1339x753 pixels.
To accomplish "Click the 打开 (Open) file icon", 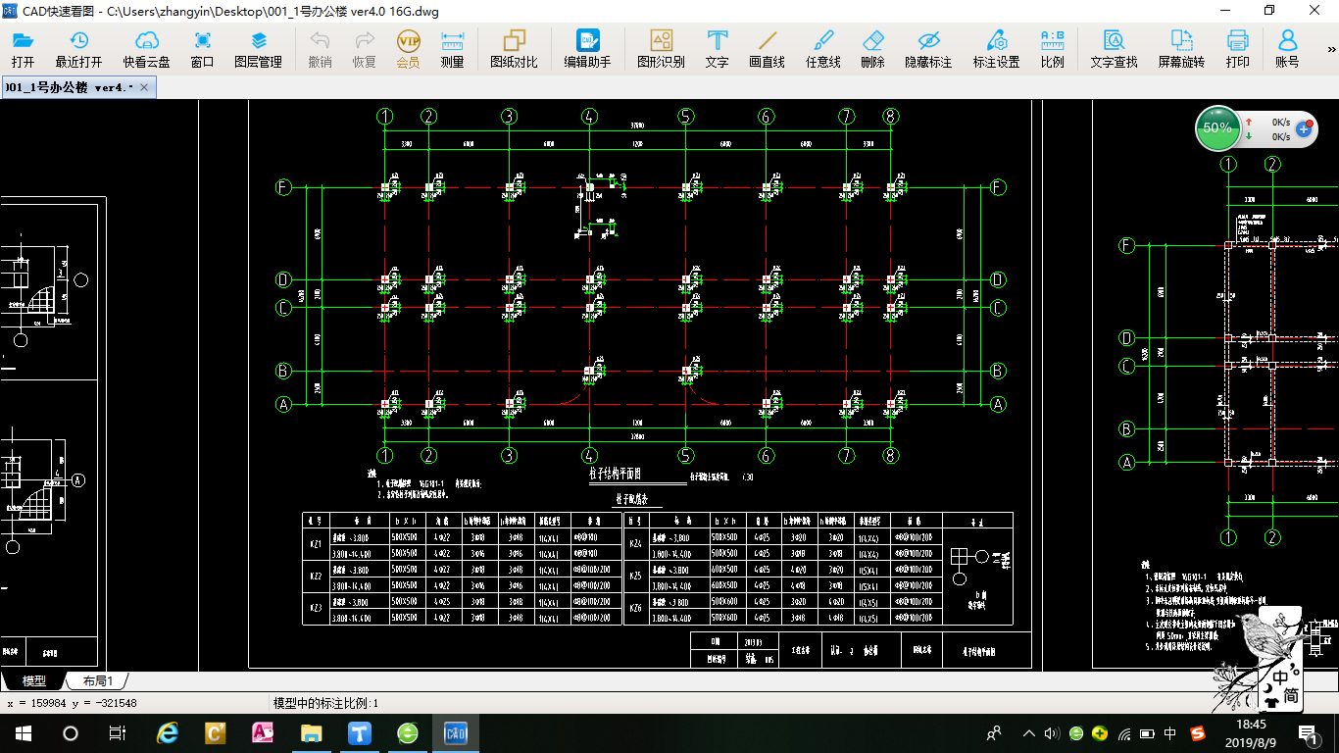I will point(23,48).
